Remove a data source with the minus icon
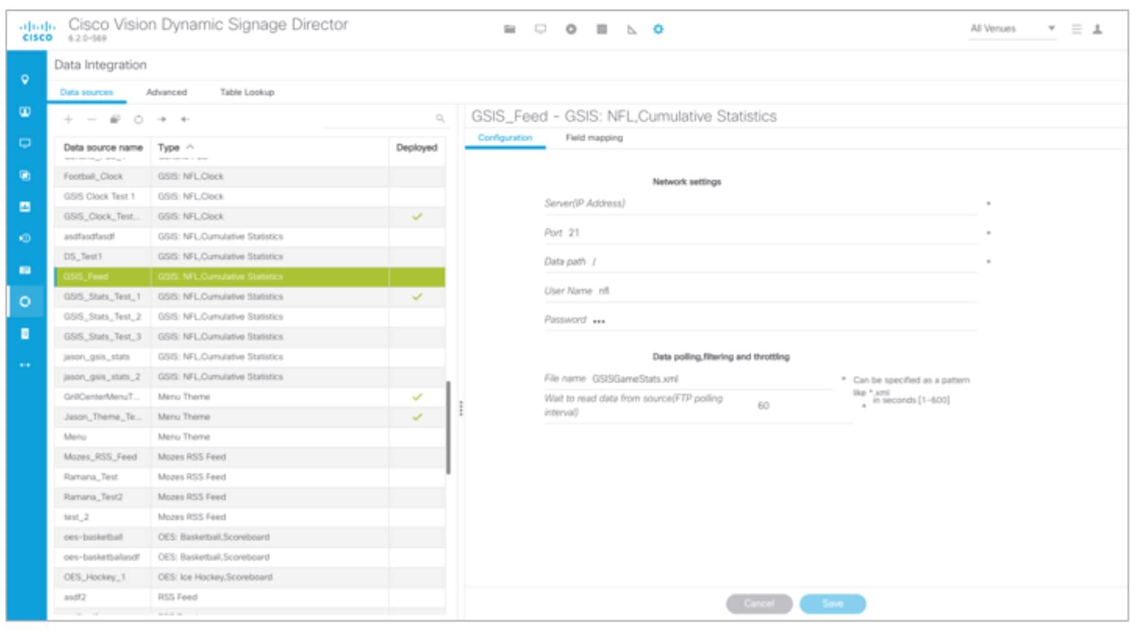 [92, 119]
